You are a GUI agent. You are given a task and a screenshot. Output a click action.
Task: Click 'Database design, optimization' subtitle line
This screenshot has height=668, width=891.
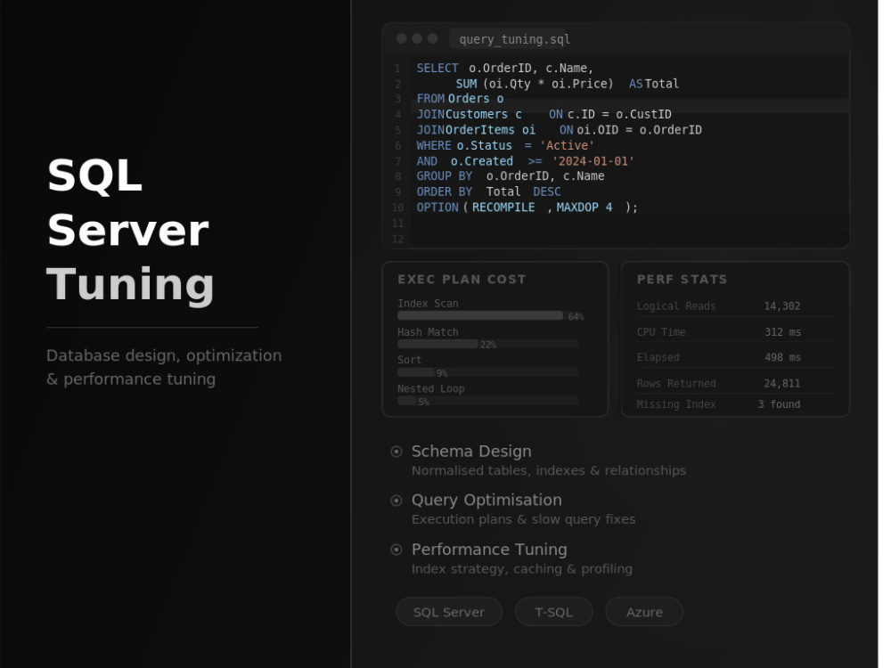[x=164, y=355]
